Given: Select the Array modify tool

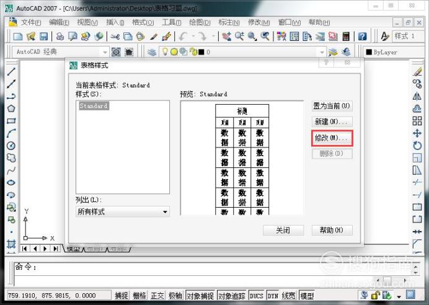Looking at the screenshot, I should [x=417, y=121].
